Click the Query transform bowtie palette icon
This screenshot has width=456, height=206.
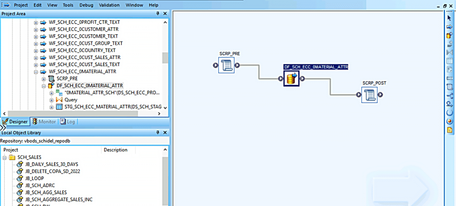click(x=450, y=53)
